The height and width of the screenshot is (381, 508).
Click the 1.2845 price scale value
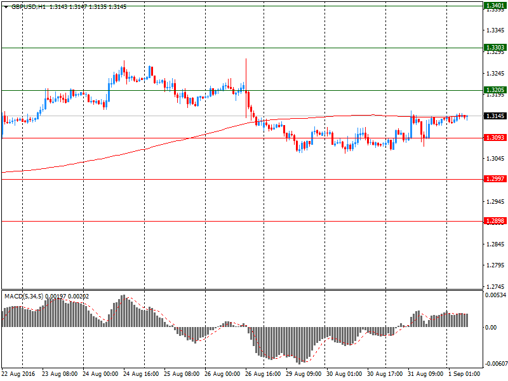[x=495, y=244]
